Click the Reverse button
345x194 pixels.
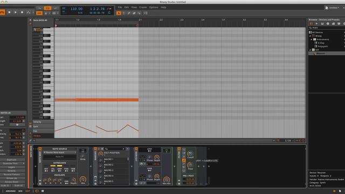tap(11, 171)
